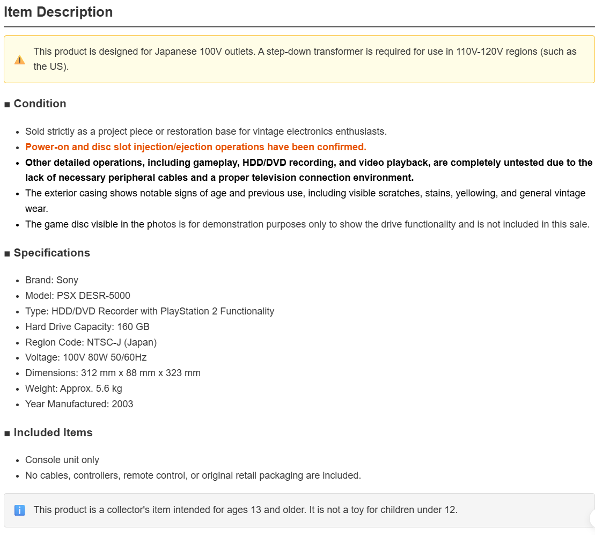Click the orange Power-on confirmed text
Image resolution: width=595 pixels, height=535 pixels.
[x=196, y=147]
